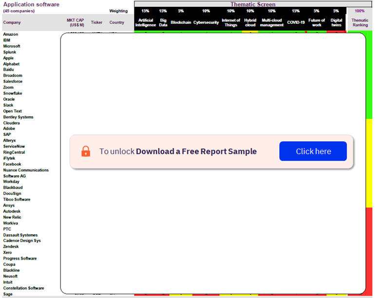The image size is (380, 298).
Task: Select the Constellation Software row
Action: 23,288
